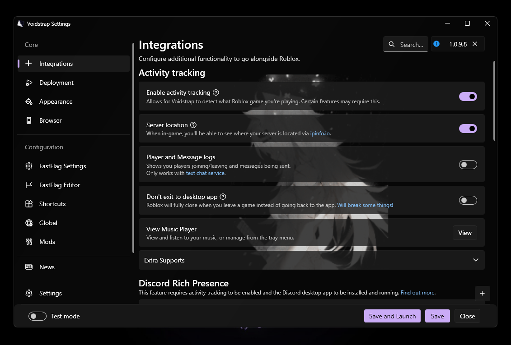This screenshot has height=345, width=511.
Task: Select the Deployment rocket icon
Action: (28, 83)
